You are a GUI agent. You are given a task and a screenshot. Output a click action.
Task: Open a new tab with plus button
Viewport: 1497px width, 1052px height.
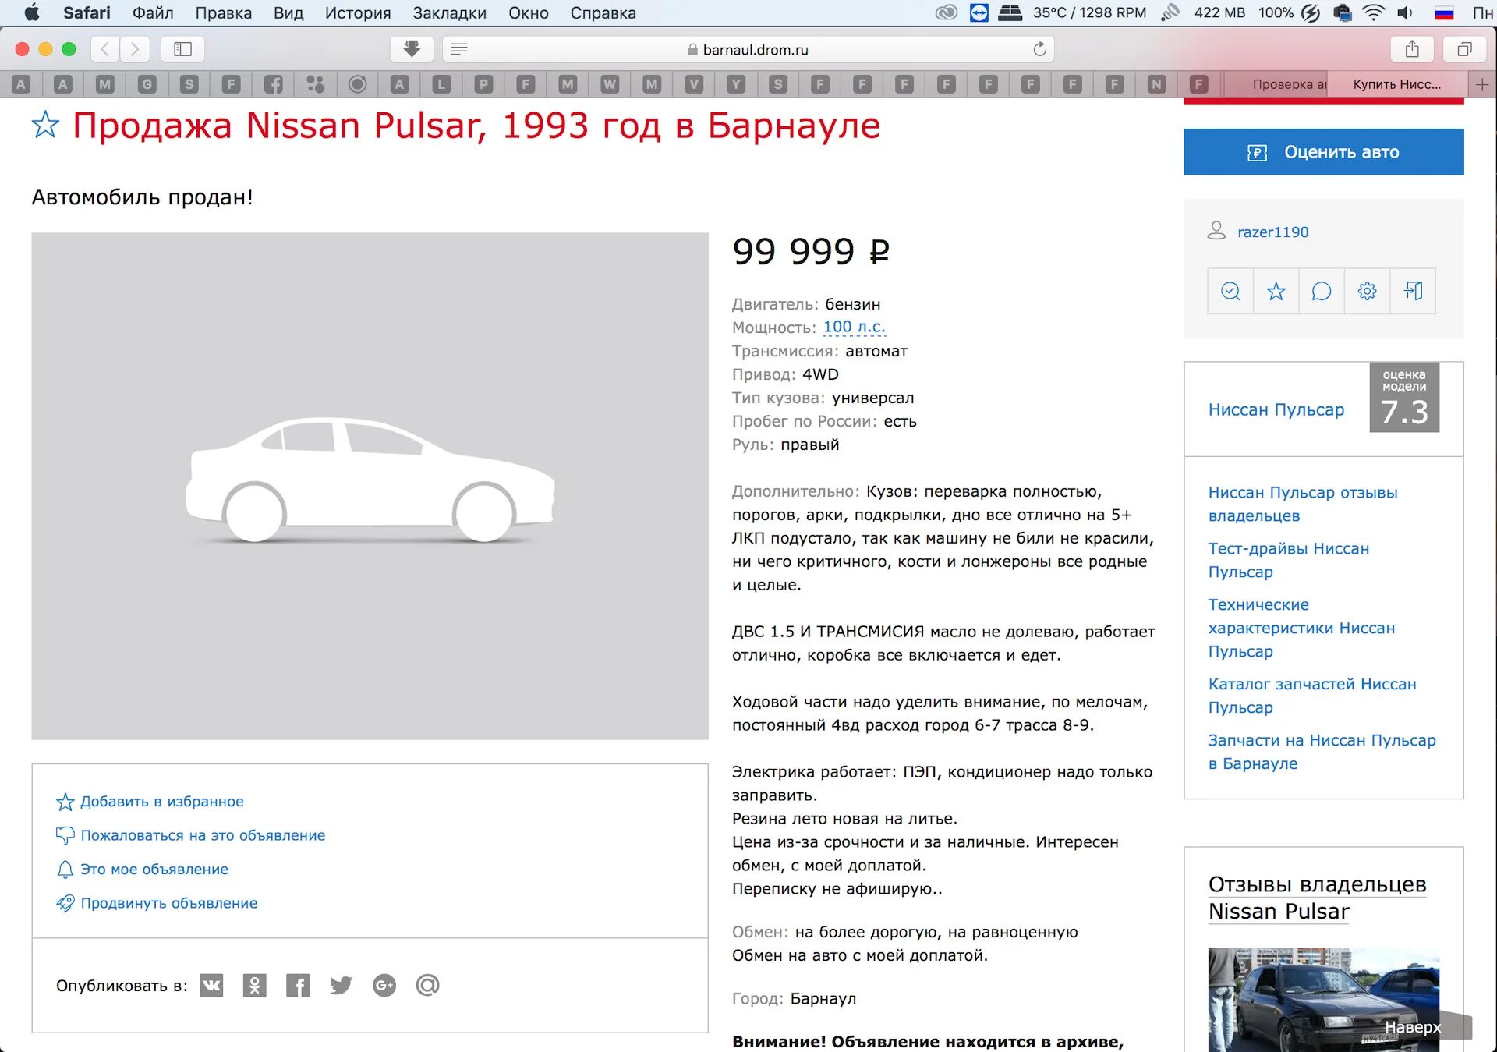click(1482, 84)
